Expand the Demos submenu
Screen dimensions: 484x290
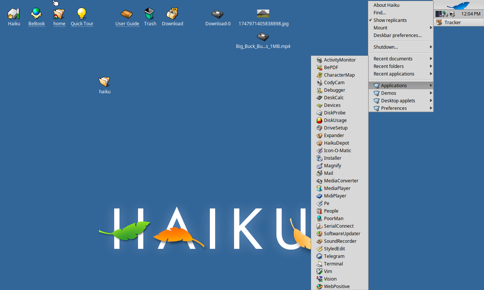point(401,93)
